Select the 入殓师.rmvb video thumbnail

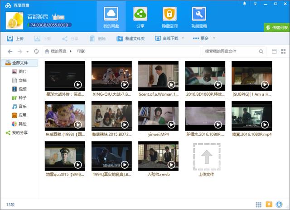point(158,156)
